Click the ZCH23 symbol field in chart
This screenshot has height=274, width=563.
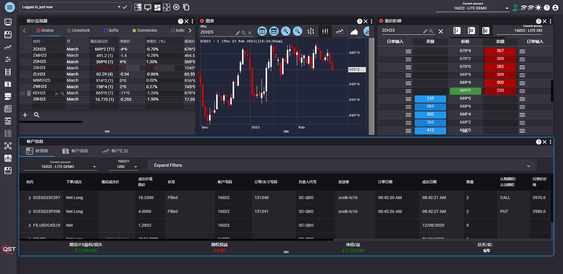[217, 32]
